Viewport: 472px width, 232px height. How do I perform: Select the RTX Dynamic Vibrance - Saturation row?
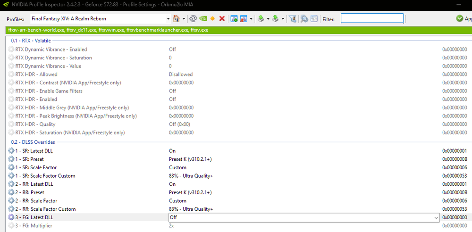pos(238,58)
